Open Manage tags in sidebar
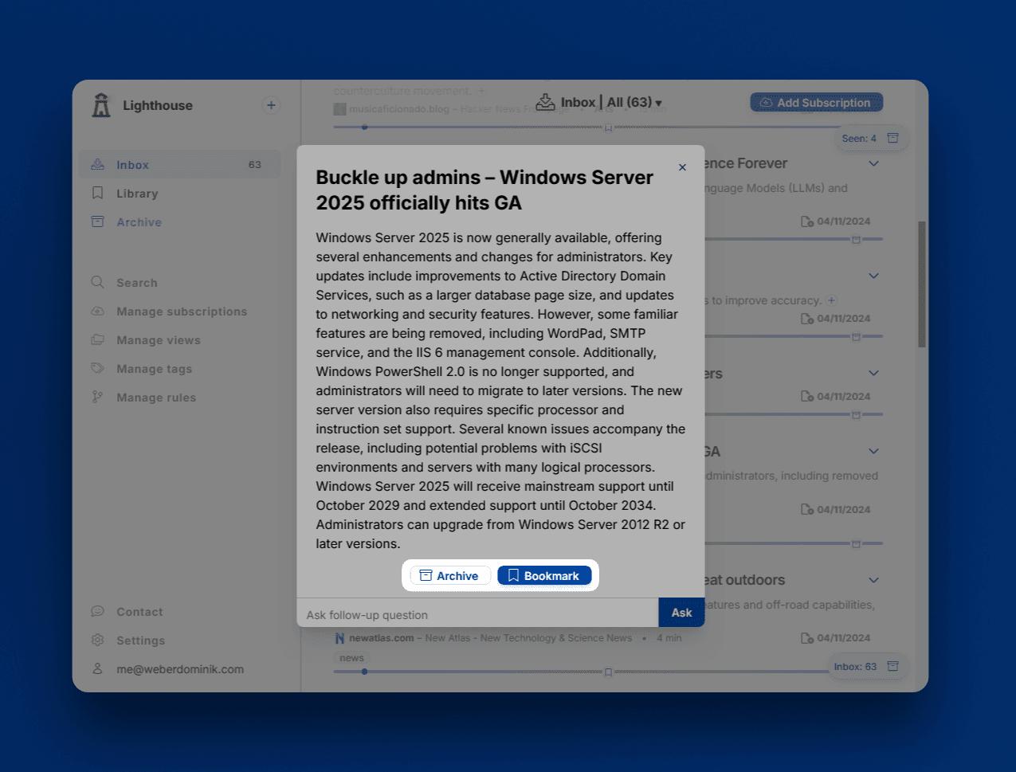The width and height of the screenshot is (1016, 772). [154, 369]
